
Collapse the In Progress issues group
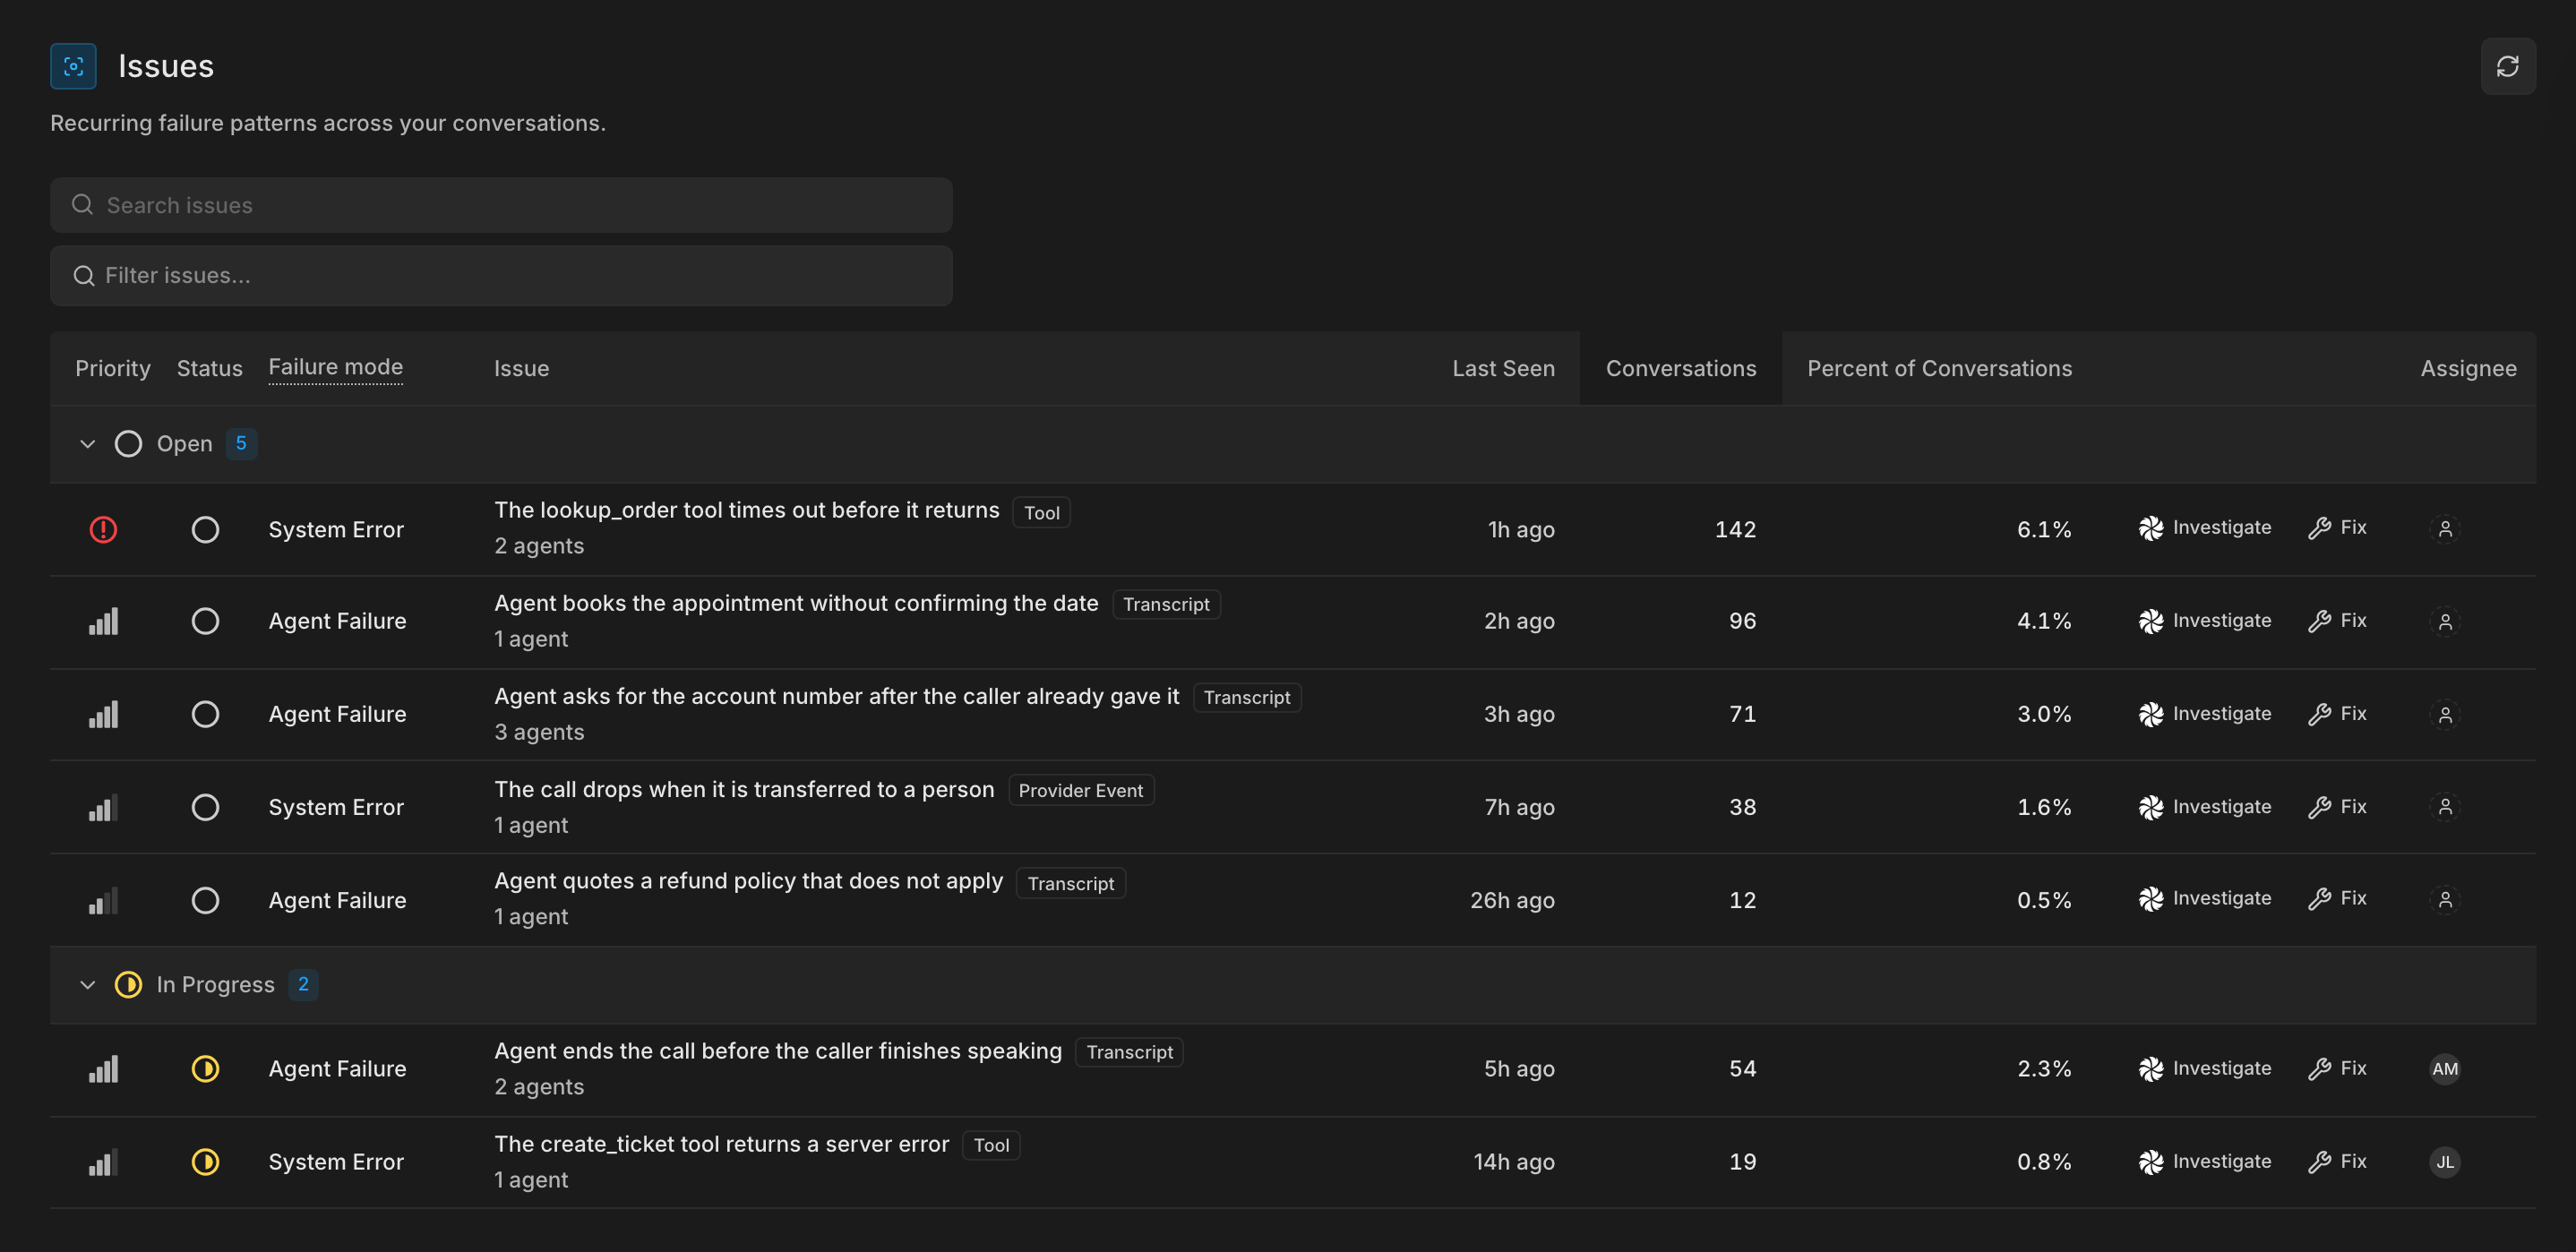tap(88, 985)
